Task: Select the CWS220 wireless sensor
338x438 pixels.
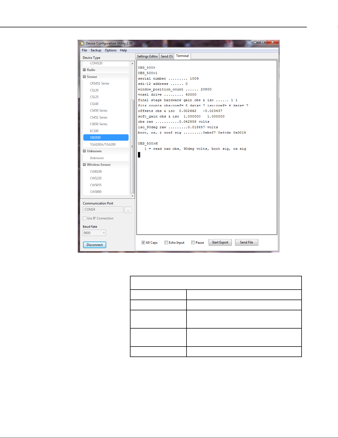Action: pyautogui.click(x=96, y=178)
